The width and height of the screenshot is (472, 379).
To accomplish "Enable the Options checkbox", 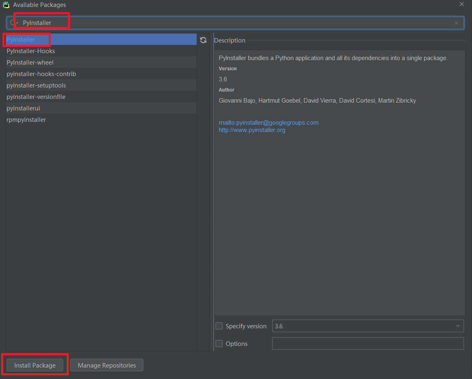I will (x=219, y=343).
